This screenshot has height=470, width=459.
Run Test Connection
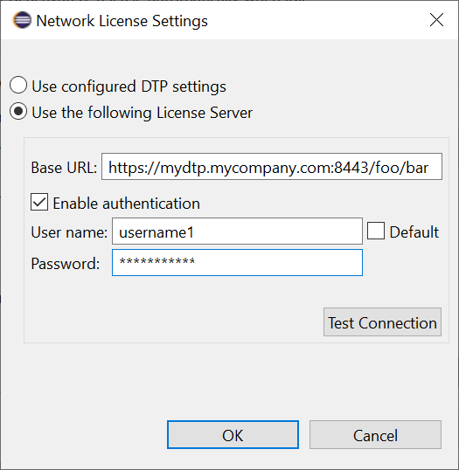coord(382,322)
